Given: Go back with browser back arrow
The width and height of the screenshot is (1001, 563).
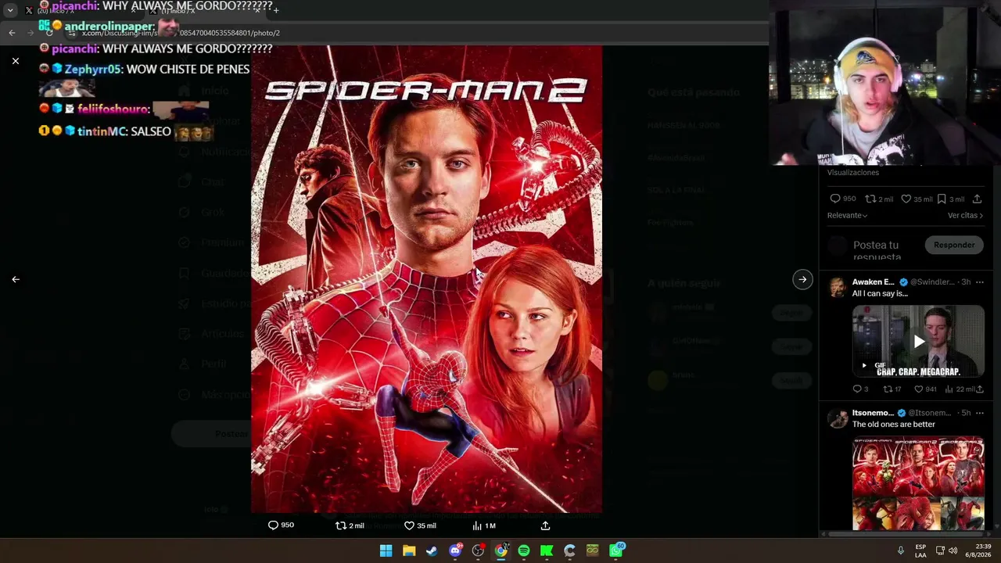Looking at the screenshot, I should coord(12,33).
